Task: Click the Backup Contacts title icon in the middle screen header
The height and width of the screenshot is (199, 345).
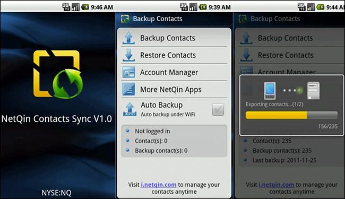Action: [125, 19]
